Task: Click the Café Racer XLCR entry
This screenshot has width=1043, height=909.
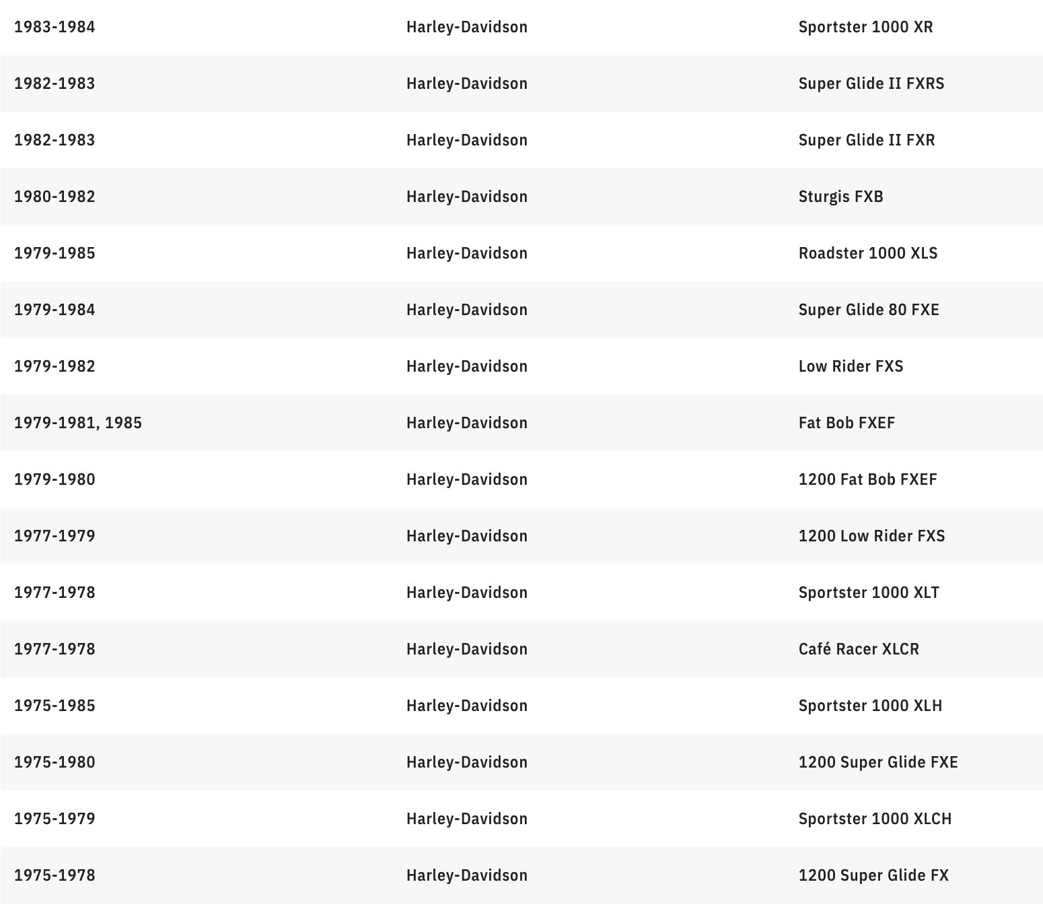Action: pyautogui.click(x=859, y=649)
